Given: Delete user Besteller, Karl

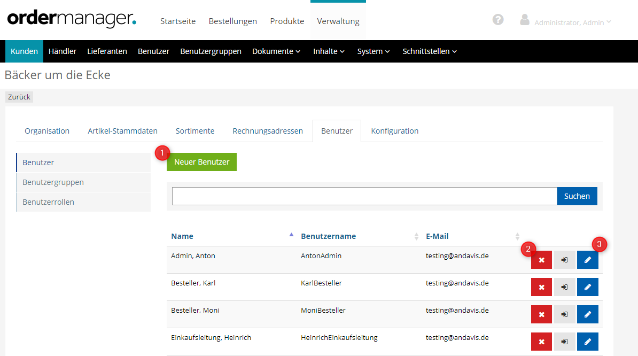Looking at the screenshot, I should pos(541,287).
